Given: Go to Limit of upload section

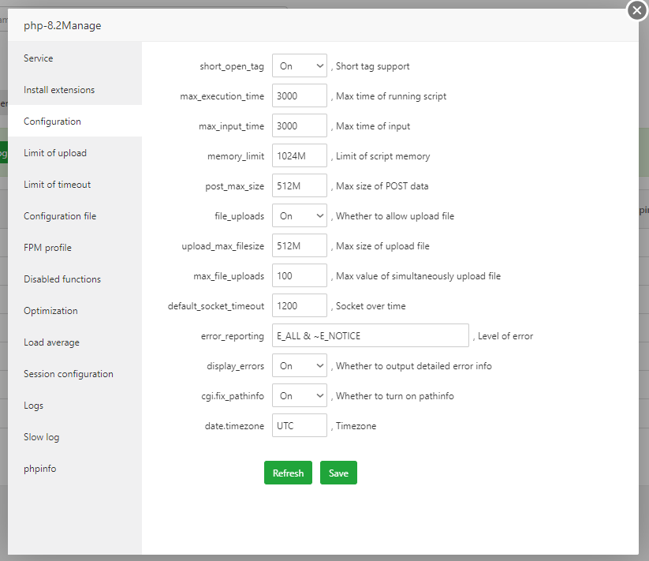Looking at the screenshot, I should tap(55, 153).
